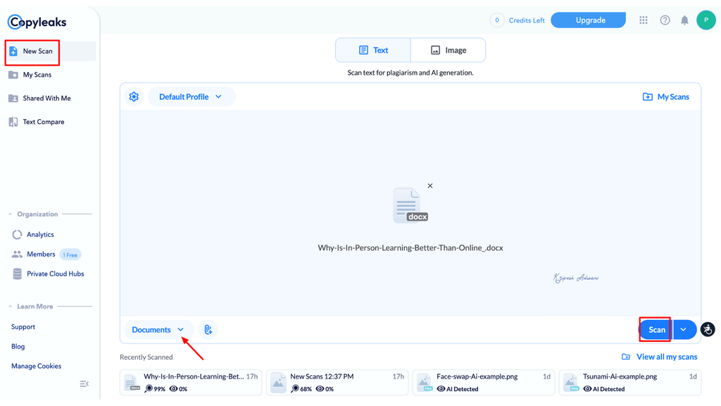The height and width of the screenshot is (406, 721).
Task: Open the Copyleaks logo home link
Action: [37, 22]
